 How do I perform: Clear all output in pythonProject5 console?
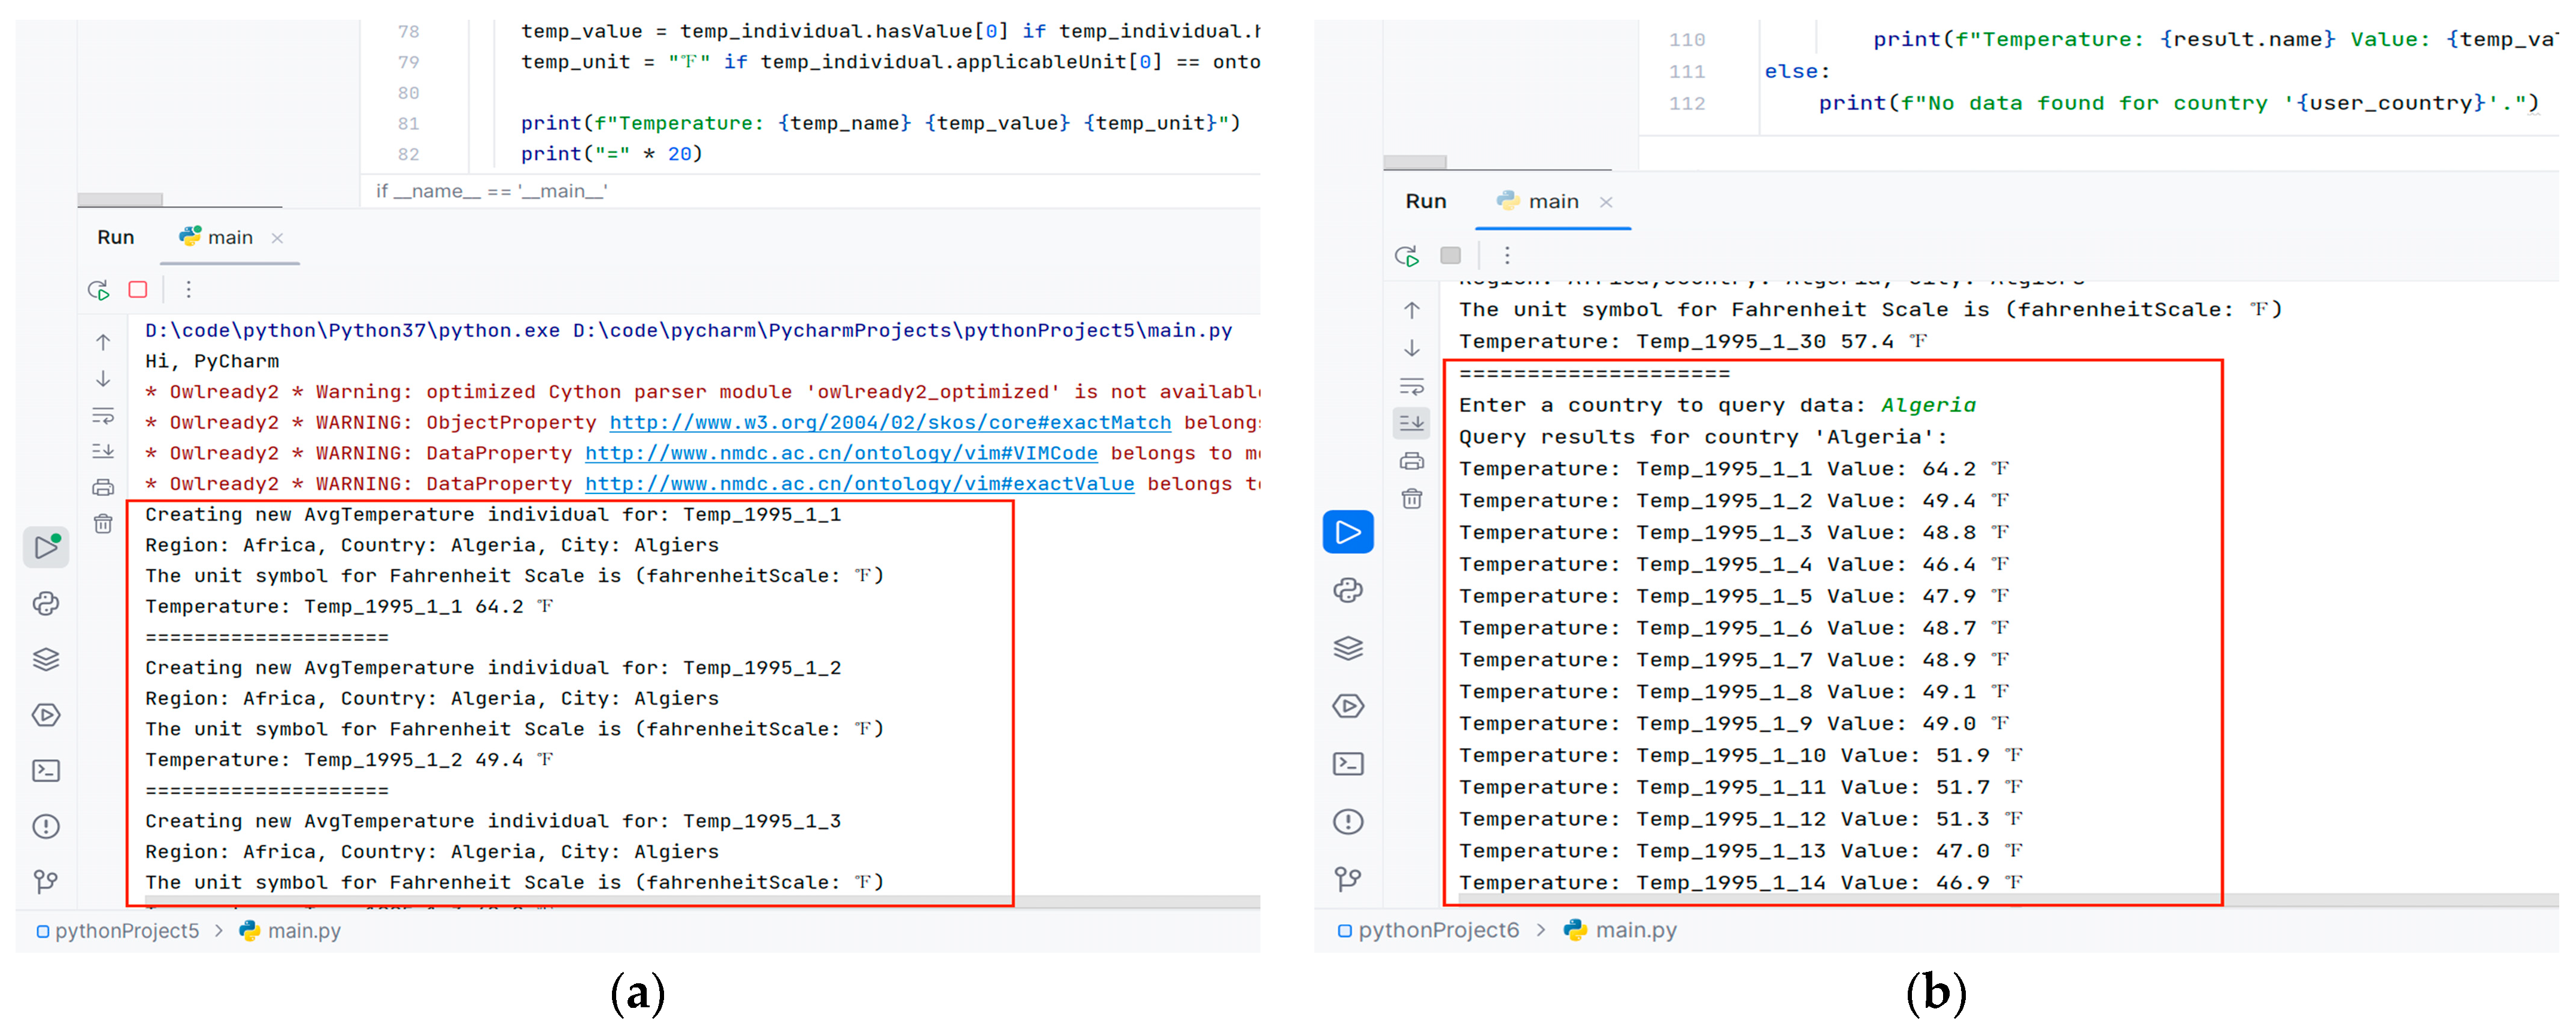coord(103,524)
